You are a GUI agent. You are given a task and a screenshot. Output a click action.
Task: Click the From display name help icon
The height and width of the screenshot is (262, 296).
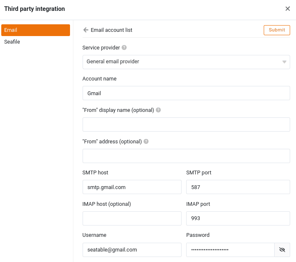[158, 110]
